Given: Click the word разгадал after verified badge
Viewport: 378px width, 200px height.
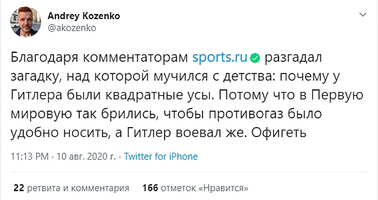Looking at the screenshot, I should (293, 58).
